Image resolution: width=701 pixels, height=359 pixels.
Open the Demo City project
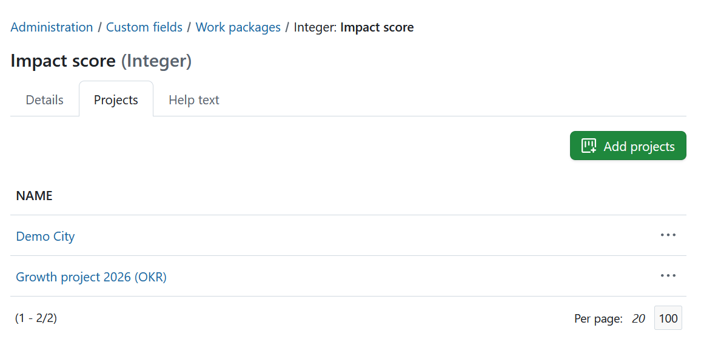click(45, 237)
